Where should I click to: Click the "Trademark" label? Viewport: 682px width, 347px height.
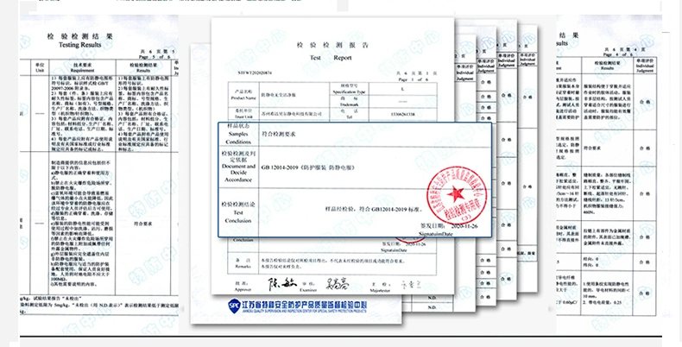click(349, 104)
